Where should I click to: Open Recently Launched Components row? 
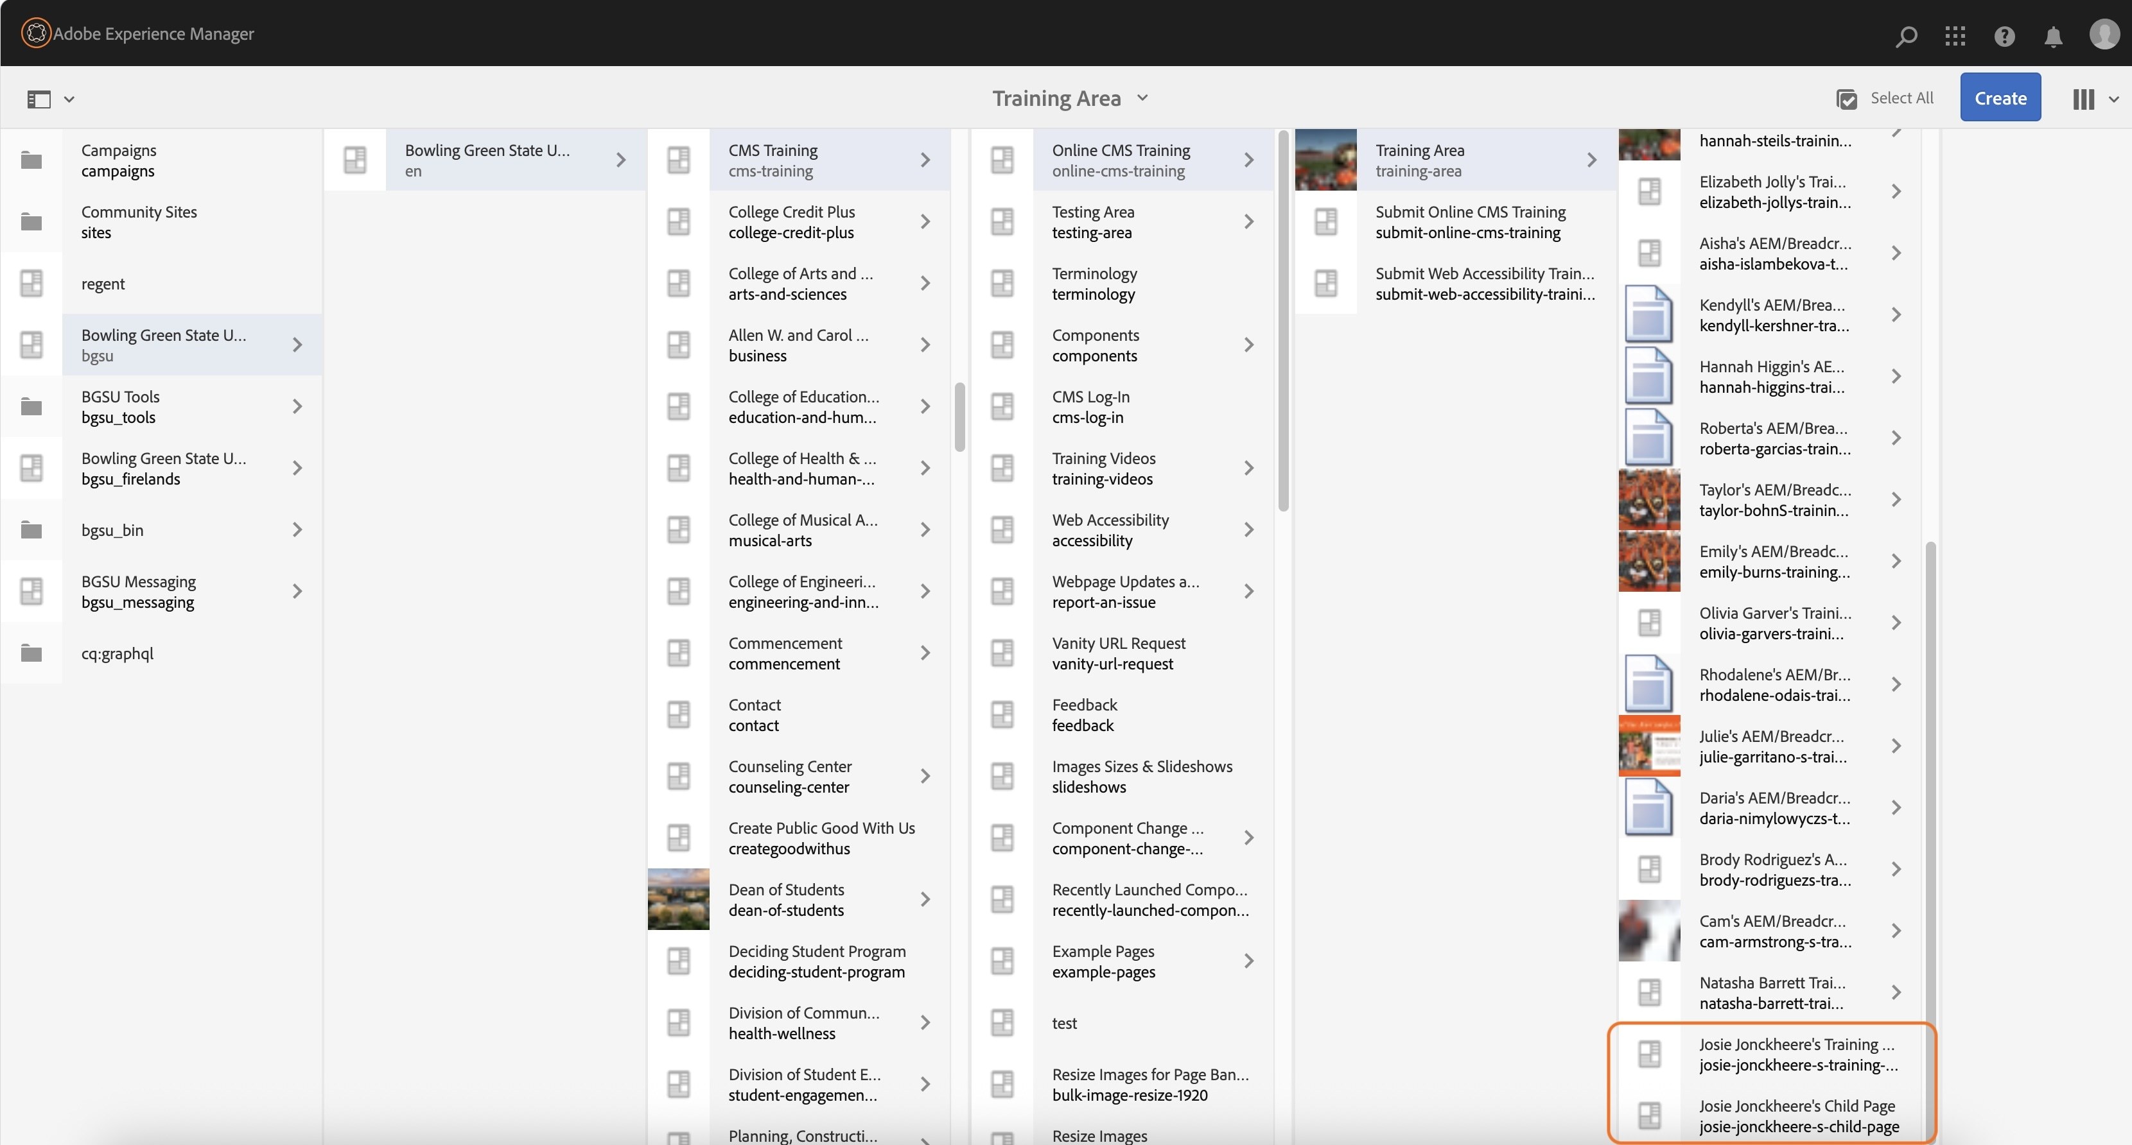pyautogui.click(x=1123, y=899)
